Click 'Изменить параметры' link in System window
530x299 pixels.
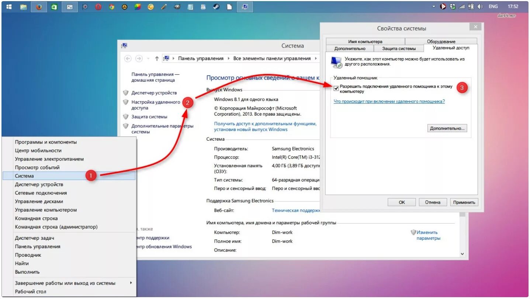428,235
